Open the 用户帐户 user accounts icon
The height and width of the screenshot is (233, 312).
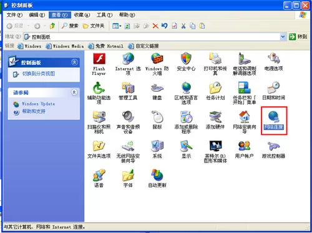click(x=244, y=149)
